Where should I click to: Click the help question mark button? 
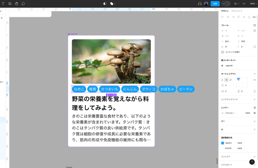pos(252,162)
